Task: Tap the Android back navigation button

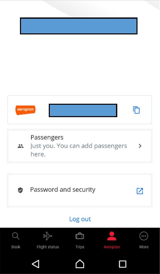Action: [36, 264]
